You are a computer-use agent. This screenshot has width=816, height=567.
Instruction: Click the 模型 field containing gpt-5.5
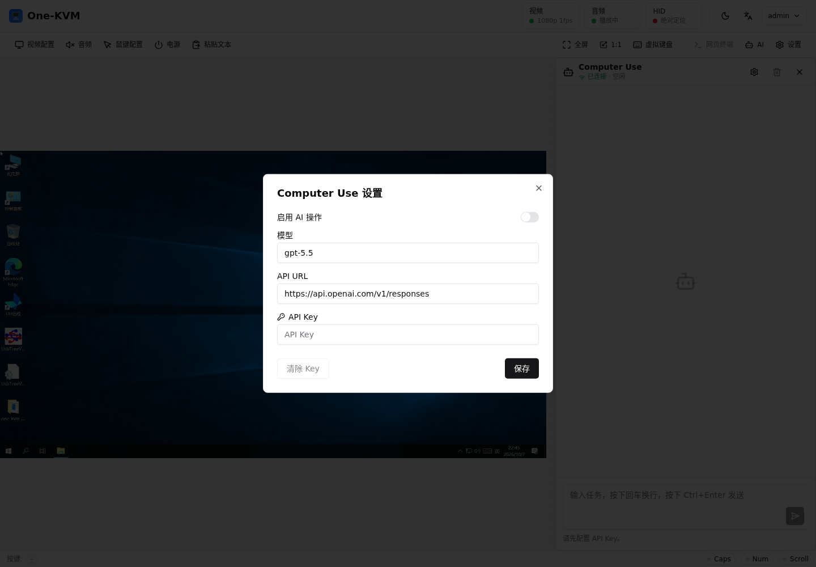pos(407,253)
